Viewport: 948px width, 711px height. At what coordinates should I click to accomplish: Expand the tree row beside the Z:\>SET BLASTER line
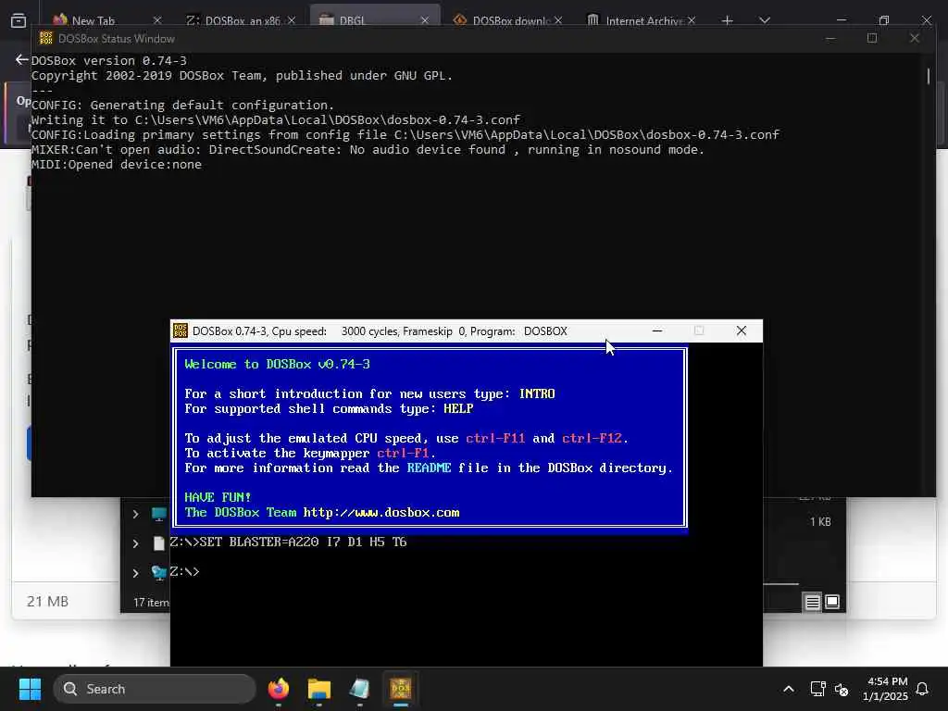pyautogui.click(x=135, y=543)
